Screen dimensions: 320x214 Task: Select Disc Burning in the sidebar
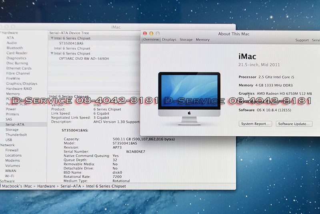[x=17, y=63]
